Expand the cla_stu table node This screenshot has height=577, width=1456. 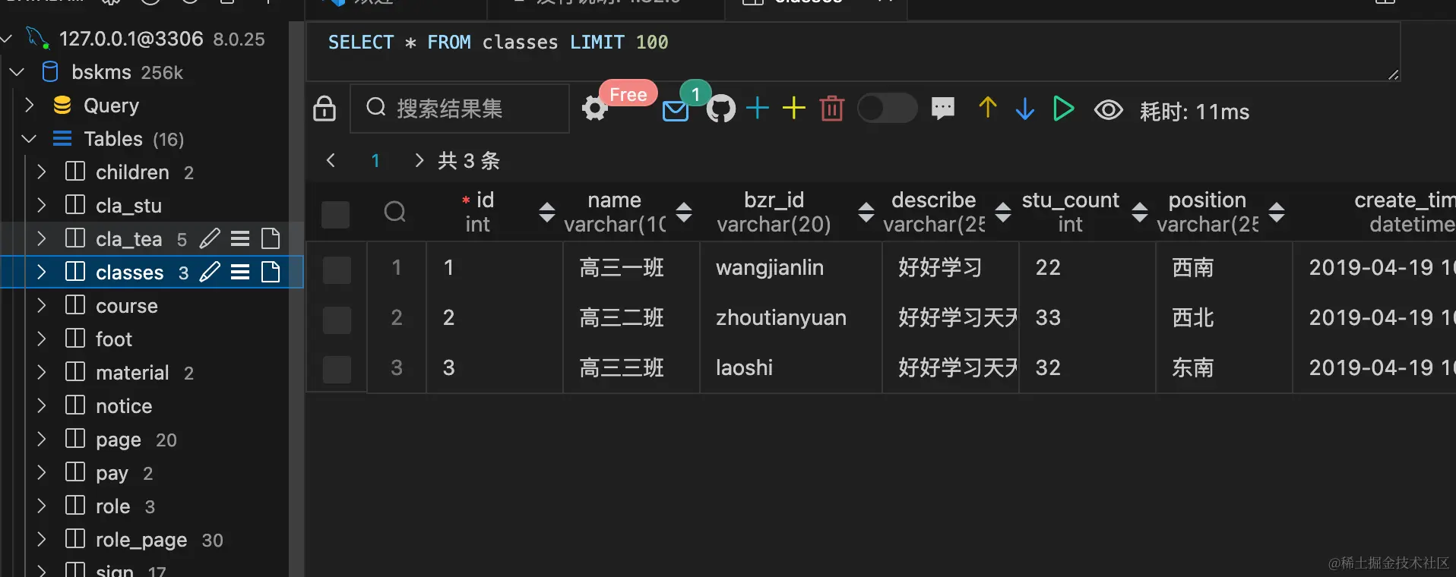click(x=42, y=206)
